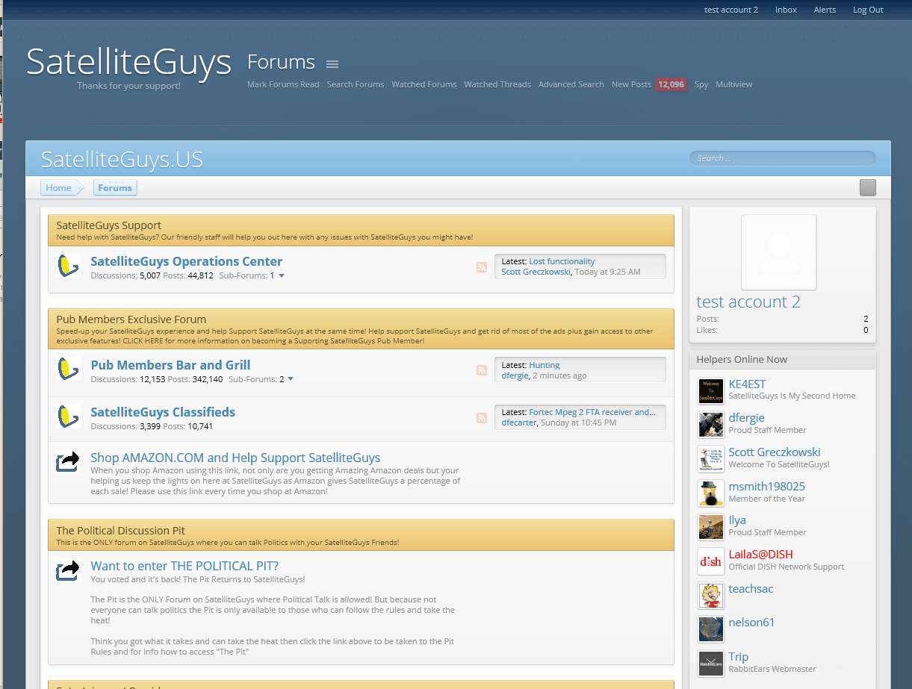This screenshot has width=912, height=689.
Task: Click the New Posts 12,096 link
Action: [x=648, y=84]
